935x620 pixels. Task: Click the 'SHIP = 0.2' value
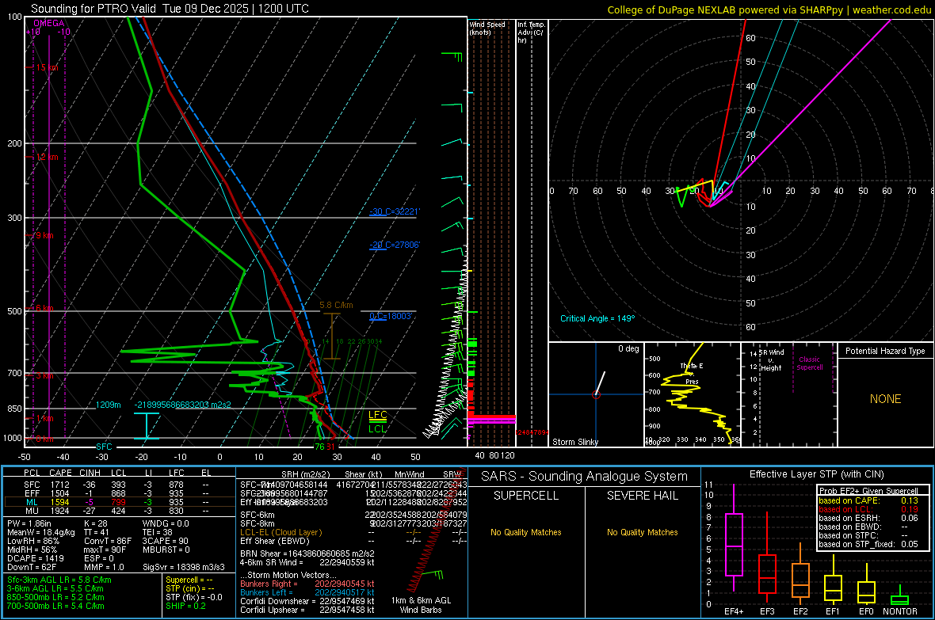pos(186,606)
